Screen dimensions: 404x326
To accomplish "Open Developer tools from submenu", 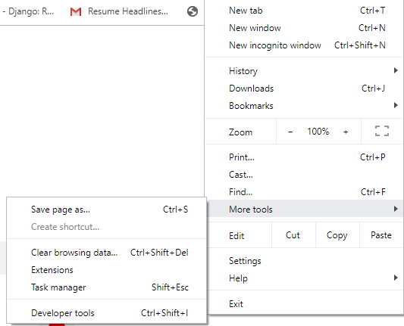I will click(107, 313).
